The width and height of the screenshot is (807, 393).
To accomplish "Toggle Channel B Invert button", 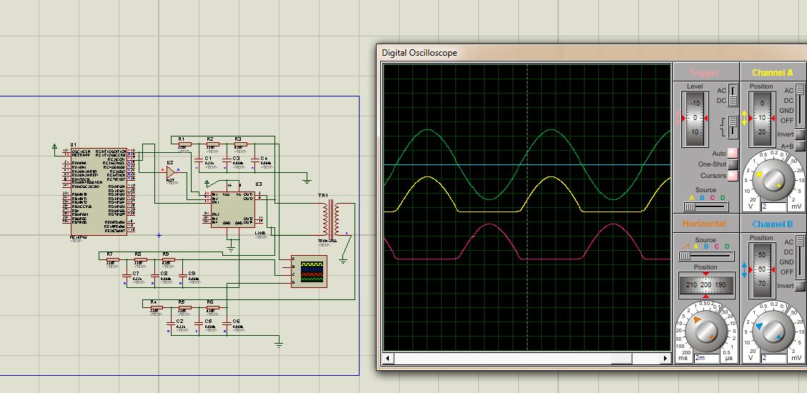I will coord(800,286).
